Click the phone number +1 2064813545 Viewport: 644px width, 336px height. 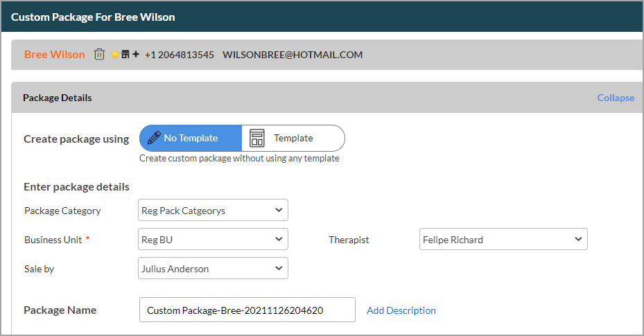179,55
